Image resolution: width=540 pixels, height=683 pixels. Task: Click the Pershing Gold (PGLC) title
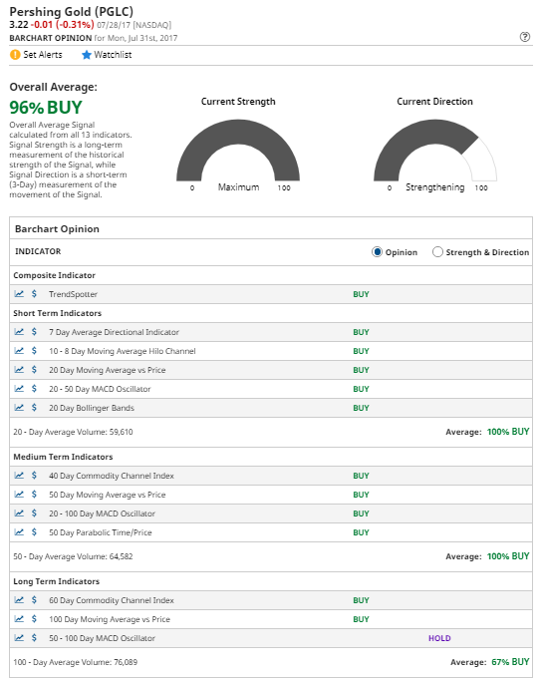pos(72,11)
